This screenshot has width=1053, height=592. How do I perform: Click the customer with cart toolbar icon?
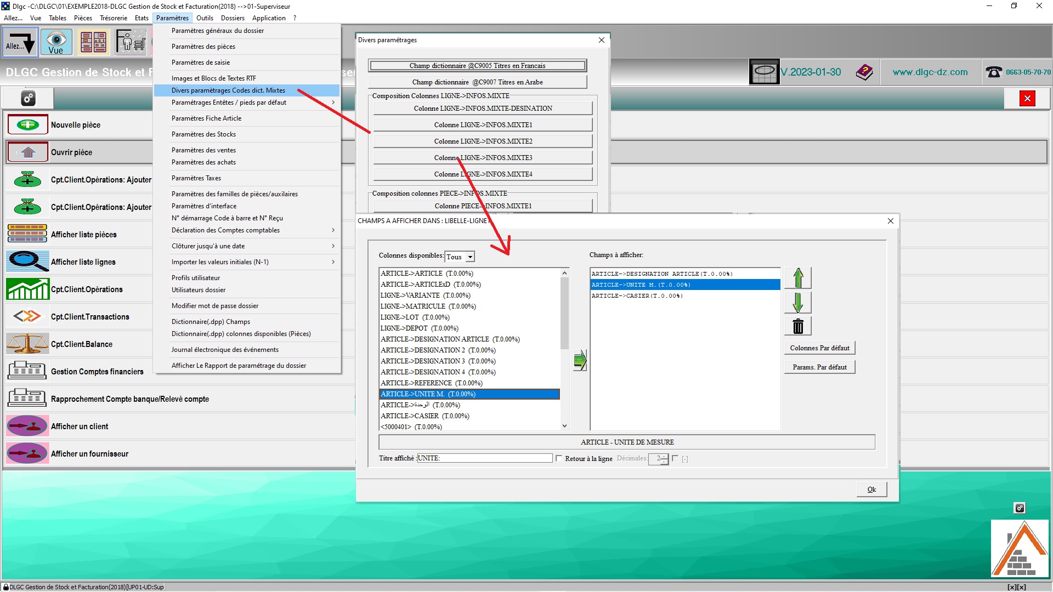click(x=131, y=42)
